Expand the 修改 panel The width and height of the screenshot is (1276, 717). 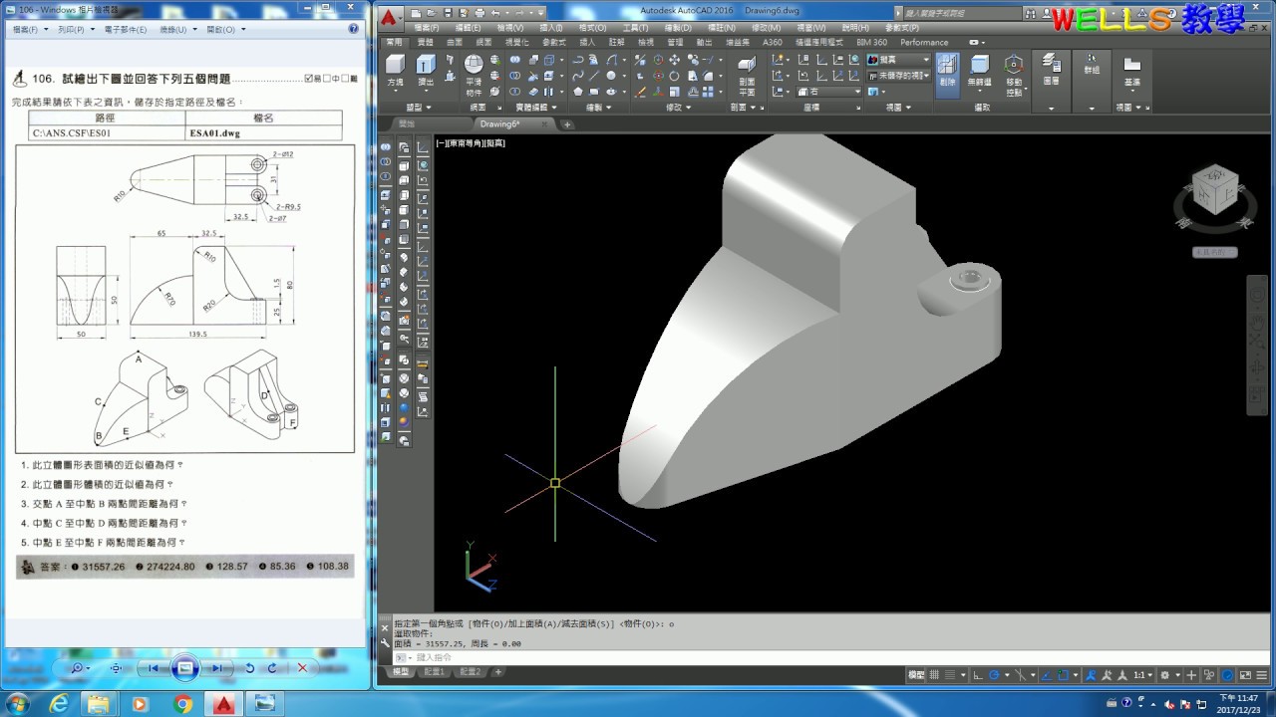[x=677, y=107]
